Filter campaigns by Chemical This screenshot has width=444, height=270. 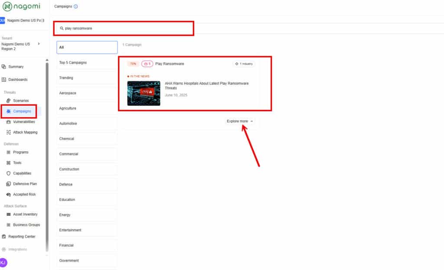(87, 139)
